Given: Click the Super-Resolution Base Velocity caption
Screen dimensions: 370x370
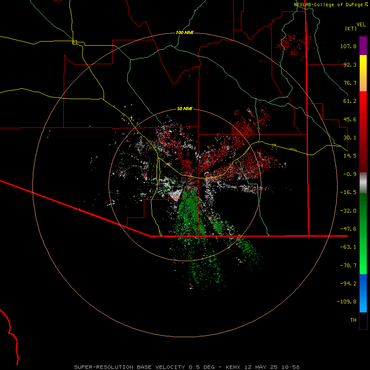Looking at the screenshot, I should point(187,367).
